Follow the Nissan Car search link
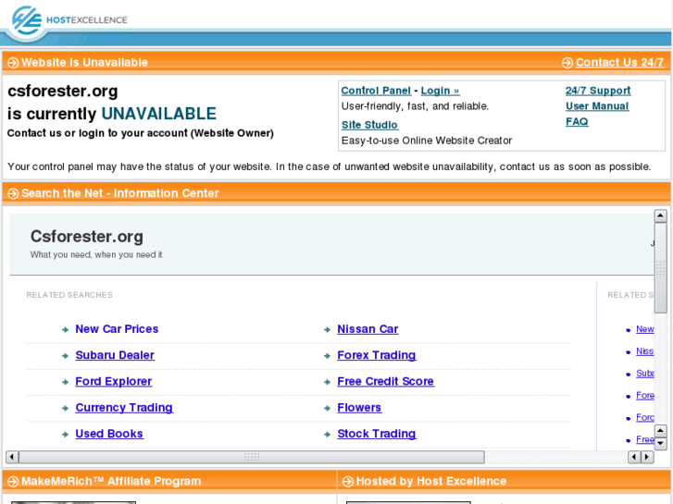Image resolution: width=673 pixels, height=504 pixels. (x=368, y=329)
